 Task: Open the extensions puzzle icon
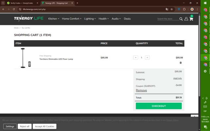pyautogui.click(x=184, y=9)
